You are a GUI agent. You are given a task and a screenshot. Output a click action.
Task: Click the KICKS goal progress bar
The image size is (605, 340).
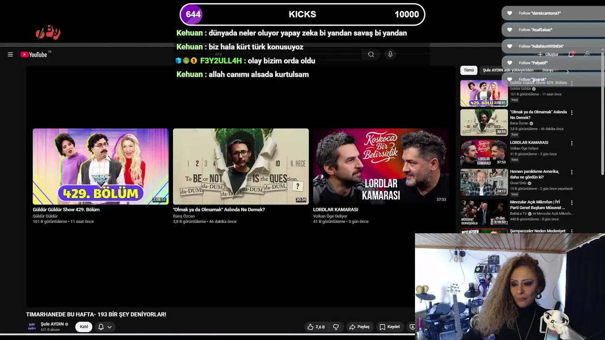[302, 14]
